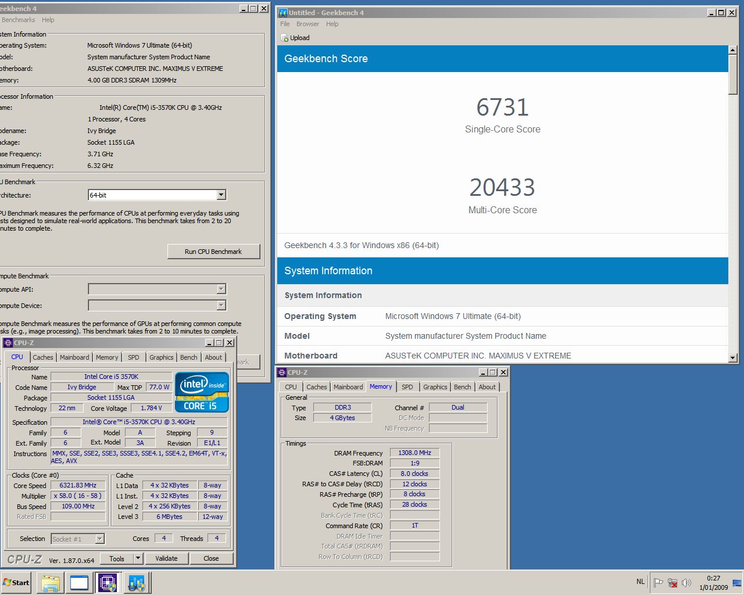Click the Intel Core i5 logo in CPU-Z
This screenshot has height=595, width=744.
(x=202, y=392)
